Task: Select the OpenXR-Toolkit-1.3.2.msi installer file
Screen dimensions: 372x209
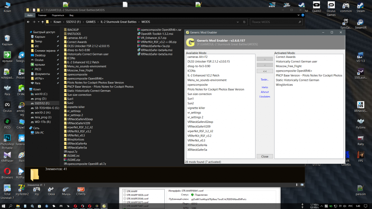Action: point(157,33)
